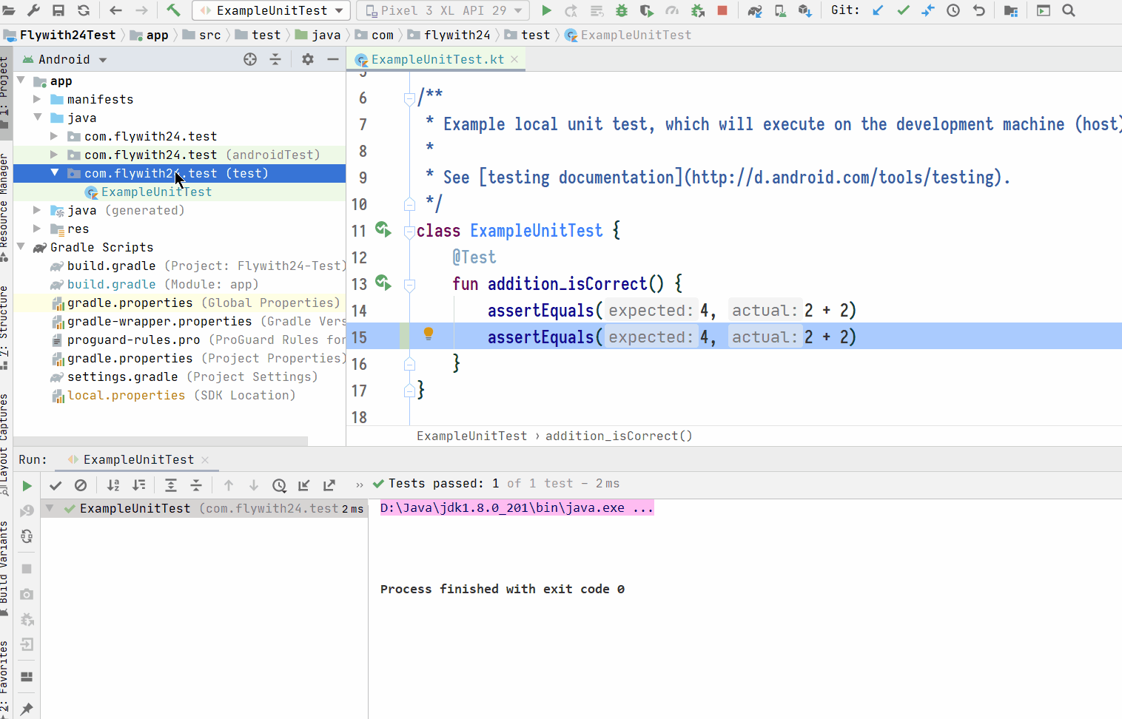This screenshot has height=719, width=1122.
Task: Collapse com.flywith24.test (test) package
Action: [x=54, y=173]
